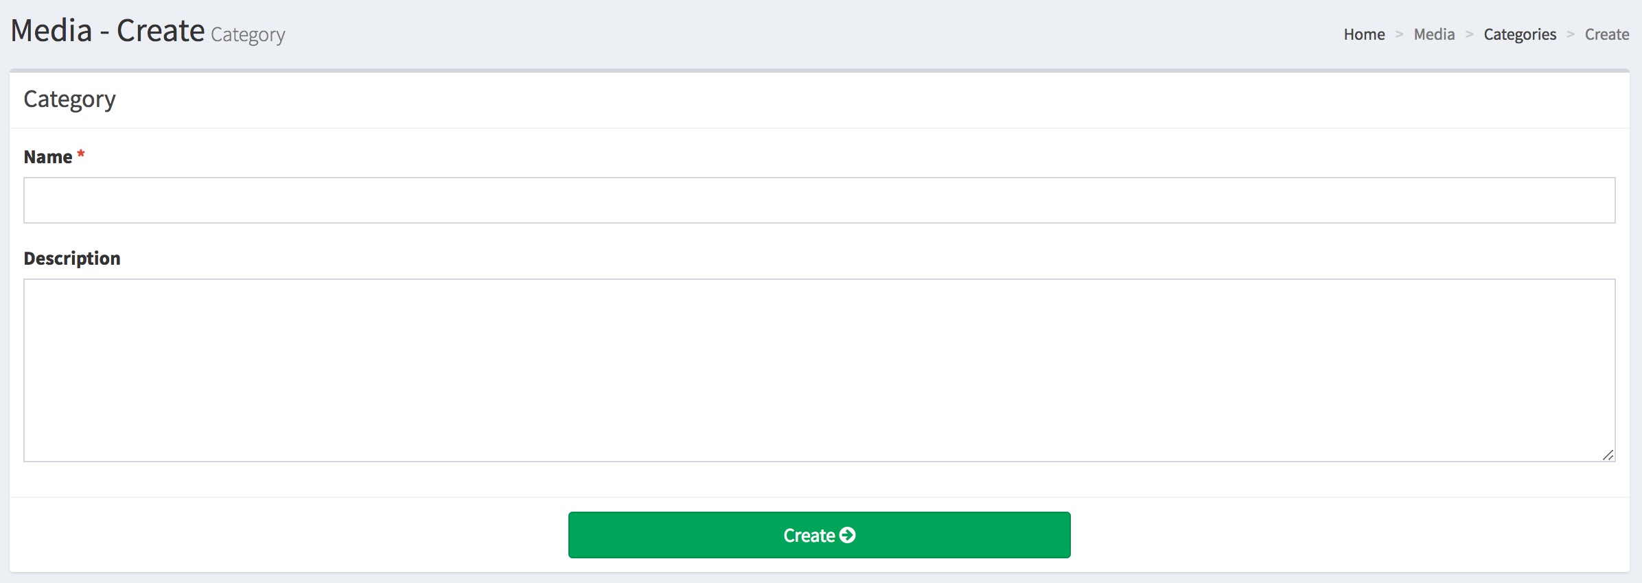
Task: Click the Create text on green button
Action: [x=809, y=536]
